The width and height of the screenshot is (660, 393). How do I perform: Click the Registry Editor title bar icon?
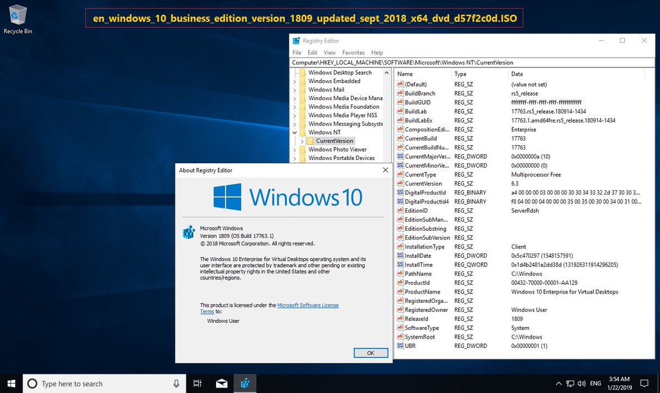point(296,41)
